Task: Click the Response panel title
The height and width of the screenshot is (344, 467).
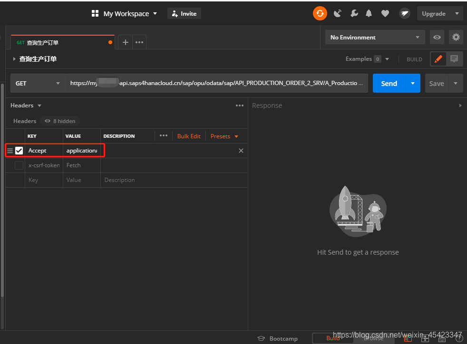Action: [267, 105]
